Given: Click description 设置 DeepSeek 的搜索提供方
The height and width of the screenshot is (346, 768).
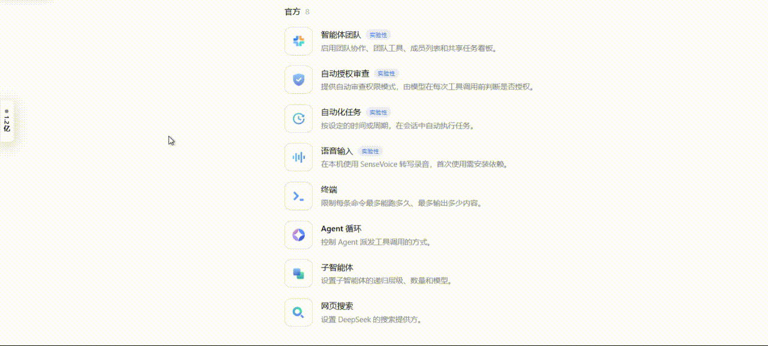Looking at the screenshot, I should [373, 319].
